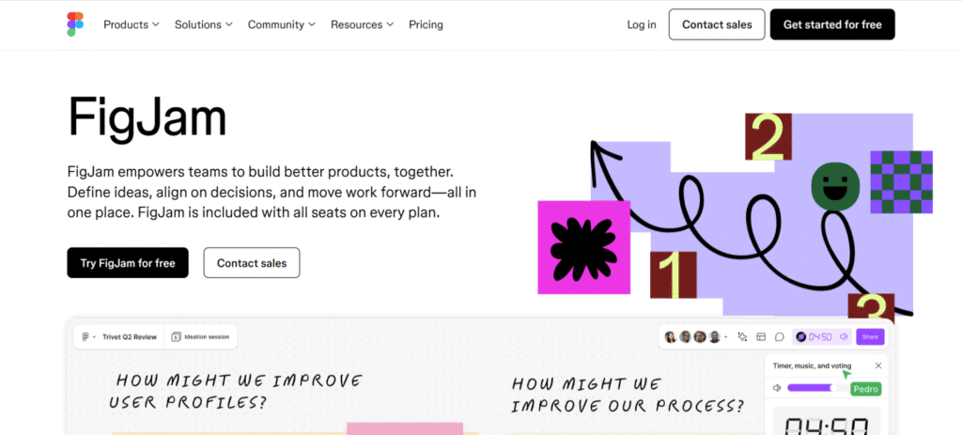Click the AI sparkle icon in toolbar
Viewport: 962px width, 435px height.
742,336
